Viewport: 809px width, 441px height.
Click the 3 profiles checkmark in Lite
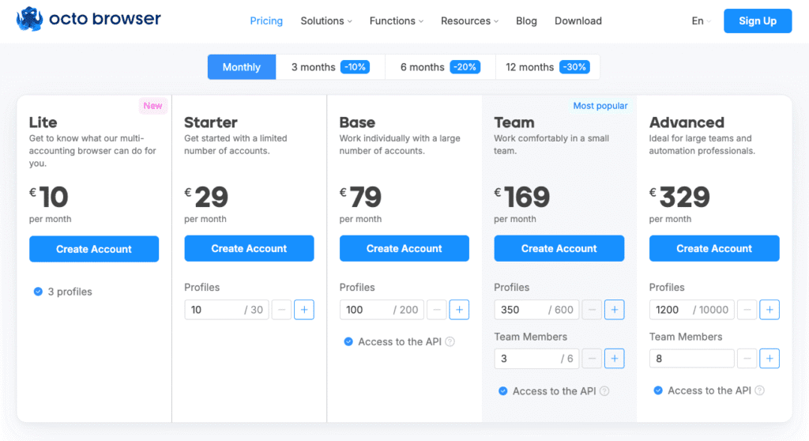point(38,292)
